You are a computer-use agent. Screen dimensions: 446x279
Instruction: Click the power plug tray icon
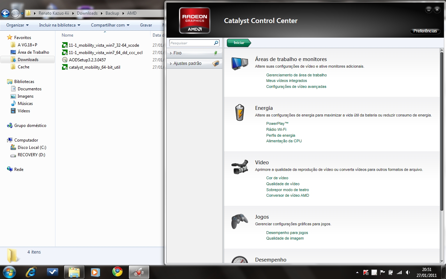[x=391, y=272]
